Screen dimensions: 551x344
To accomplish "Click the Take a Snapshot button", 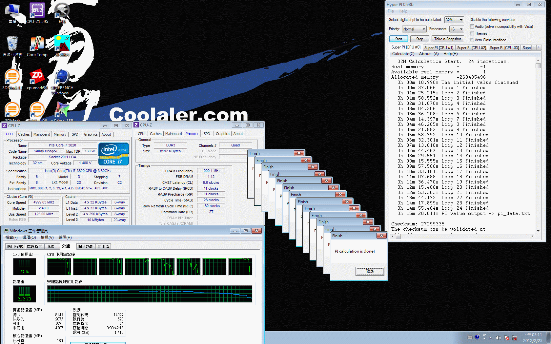I will (x=447, y=39).
